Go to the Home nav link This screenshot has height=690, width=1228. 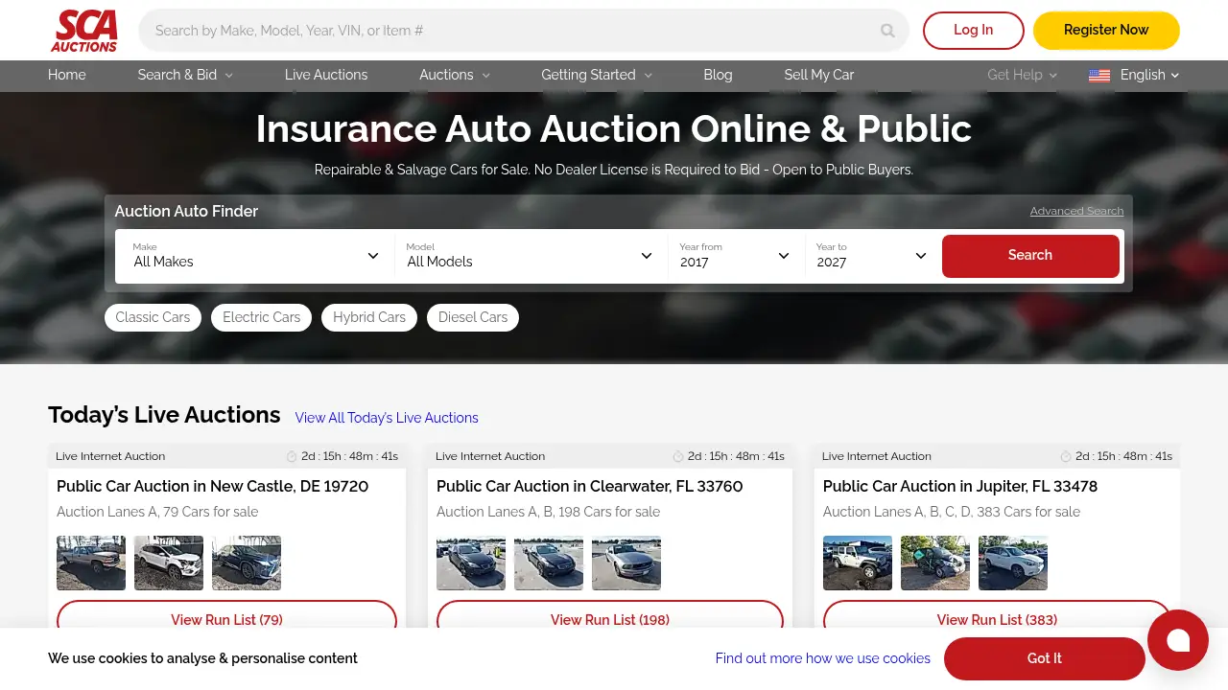click(x=67, y=75)
